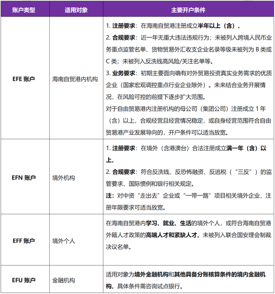
Task: Select the EFE 账户 cell
Action: pos(24,78)
